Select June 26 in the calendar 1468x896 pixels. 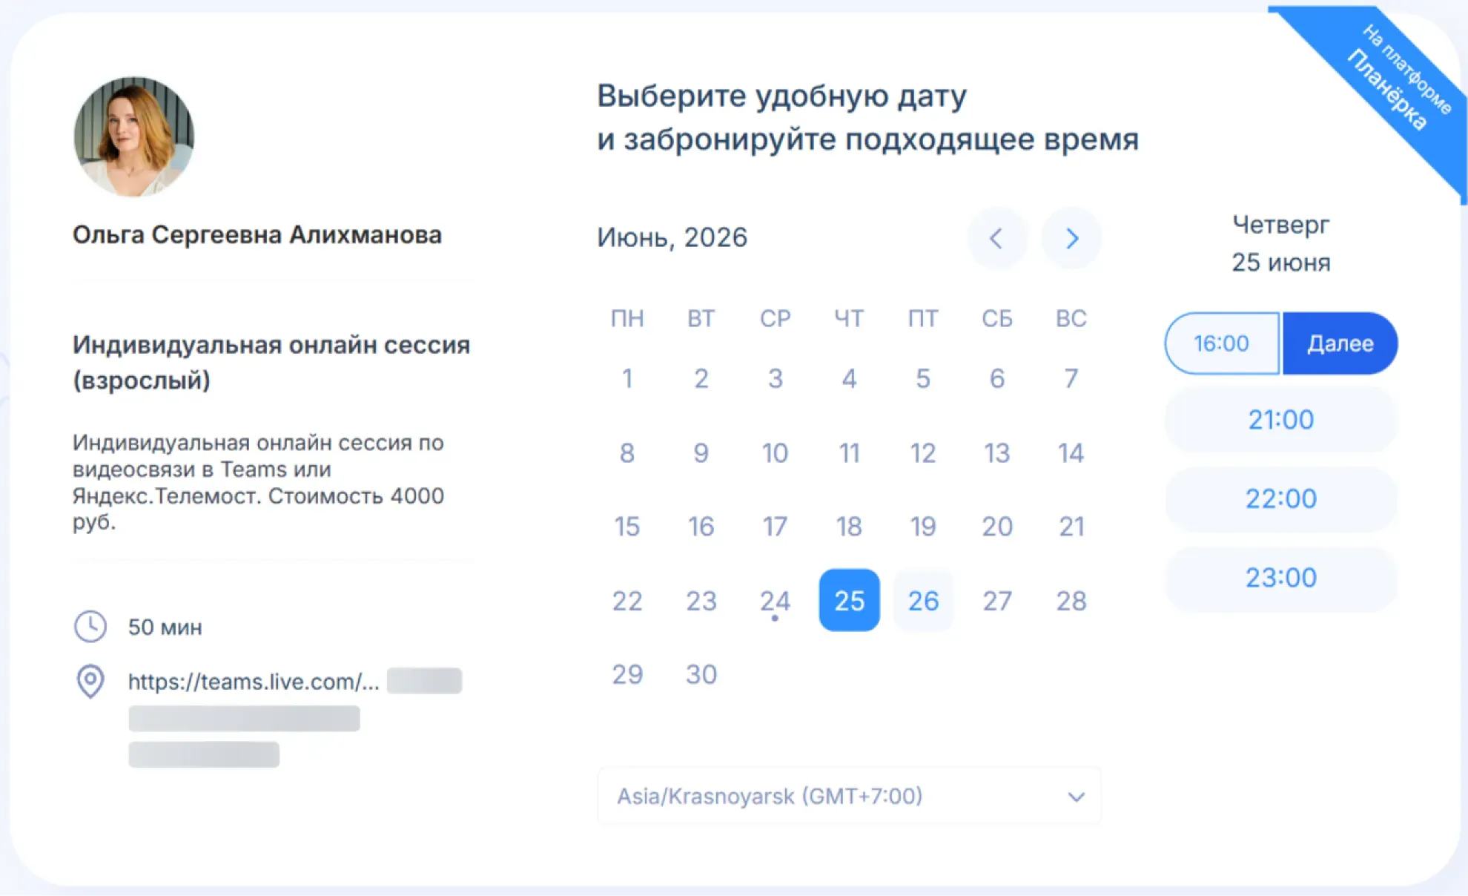[x=923, y=600]
